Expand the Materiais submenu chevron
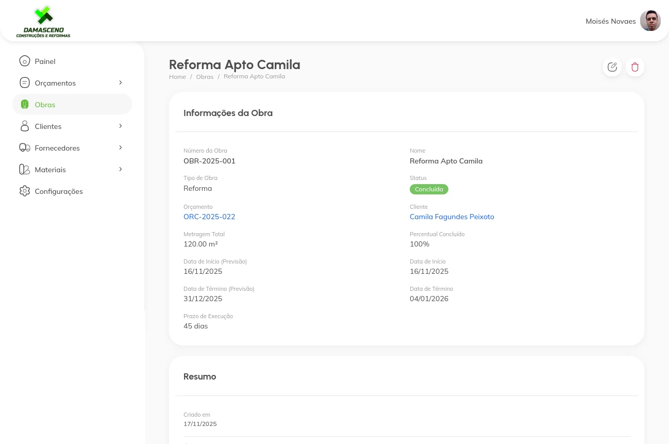Image resolution: width=669 pixels, height=444 pixels. (x=121, y=169)
